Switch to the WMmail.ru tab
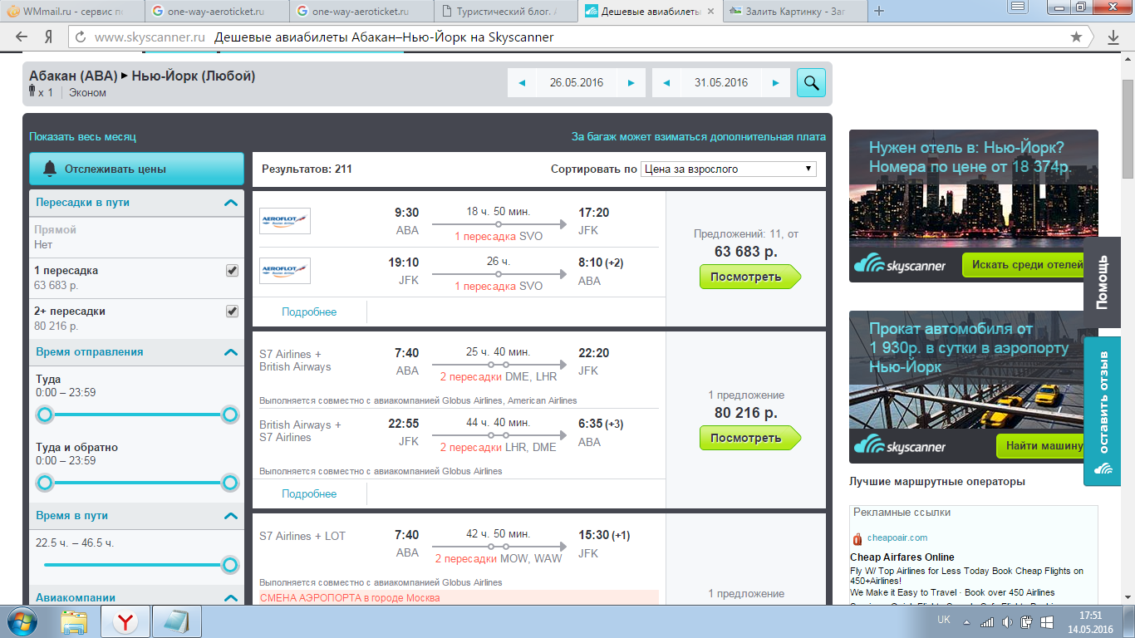 coord(73,12)
